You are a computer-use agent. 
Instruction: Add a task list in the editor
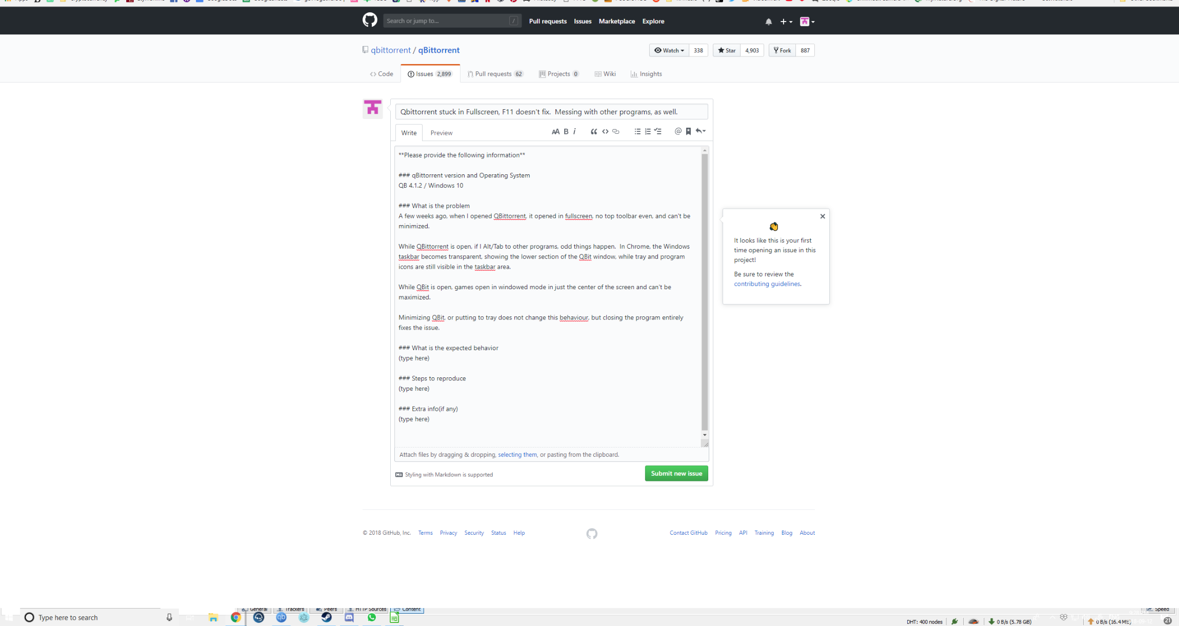(x=658, y=132)
